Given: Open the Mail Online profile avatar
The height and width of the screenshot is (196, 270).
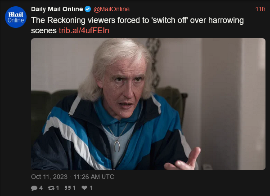Looking at the screenshot, I should click(x=16, y=17).
